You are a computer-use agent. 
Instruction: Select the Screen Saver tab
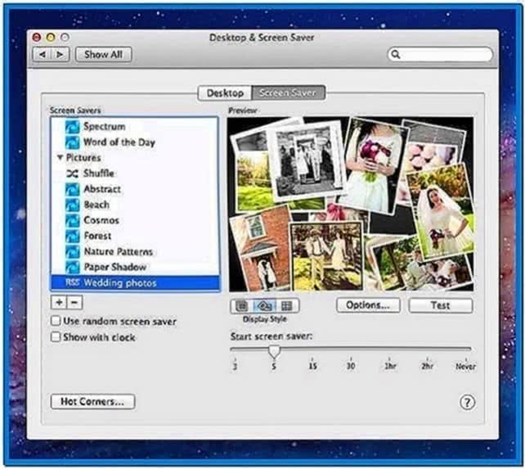click(288, 92)
